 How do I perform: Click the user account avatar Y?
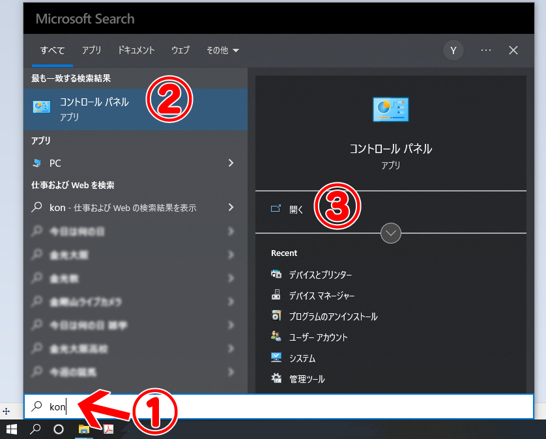coord(453,50)
